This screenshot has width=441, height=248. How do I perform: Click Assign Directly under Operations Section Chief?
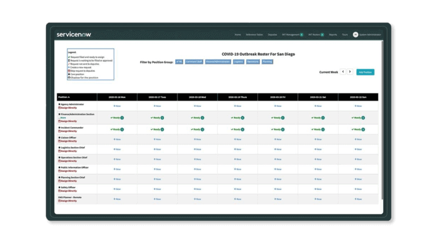point(68,161)
